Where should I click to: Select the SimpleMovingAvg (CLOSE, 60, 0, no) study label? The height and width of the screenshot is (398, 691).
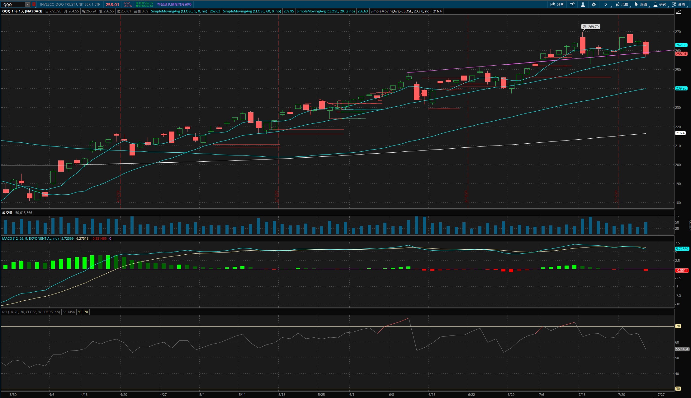point(252,11)
